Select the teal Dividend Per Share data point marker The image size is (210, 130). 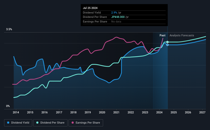click(167, 42)
